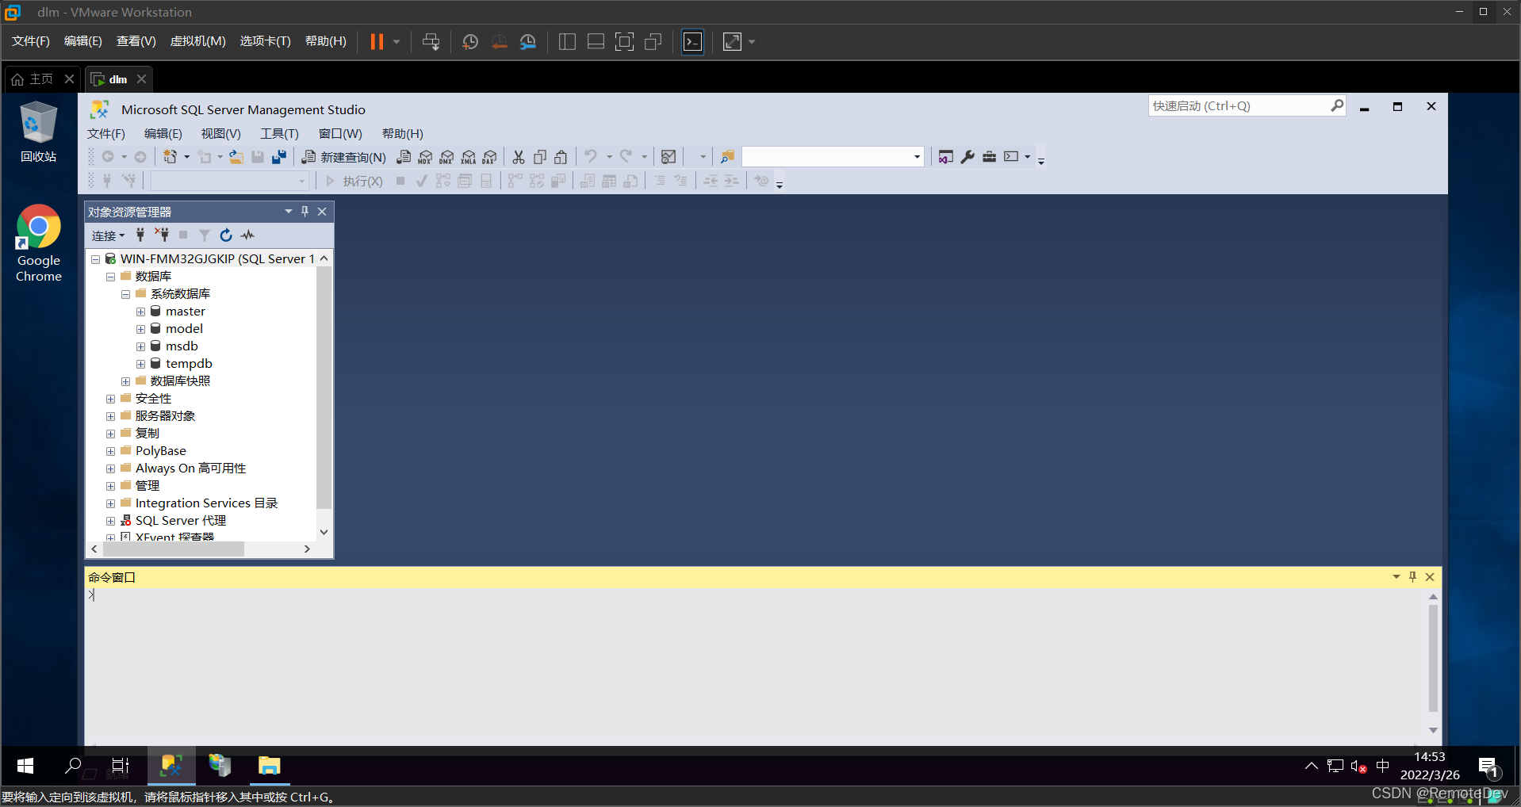Open the Connect (连接) dropdown
Viewport: 1521px width, 807px height.
(108, 235)
